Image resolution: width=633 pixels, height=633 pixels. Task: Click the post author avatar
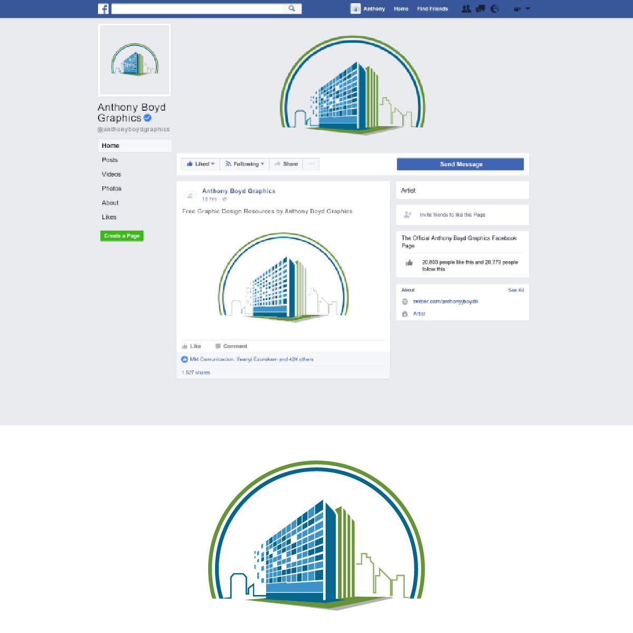click(190, 195)
